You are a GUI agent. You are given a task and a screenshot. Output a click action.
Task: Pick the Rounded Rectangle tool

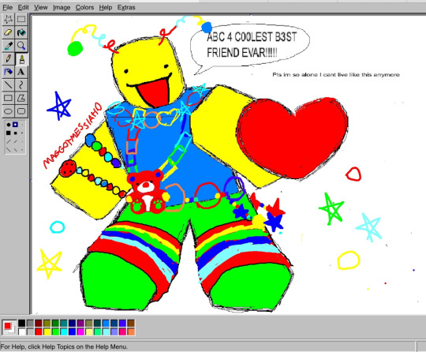21,111
